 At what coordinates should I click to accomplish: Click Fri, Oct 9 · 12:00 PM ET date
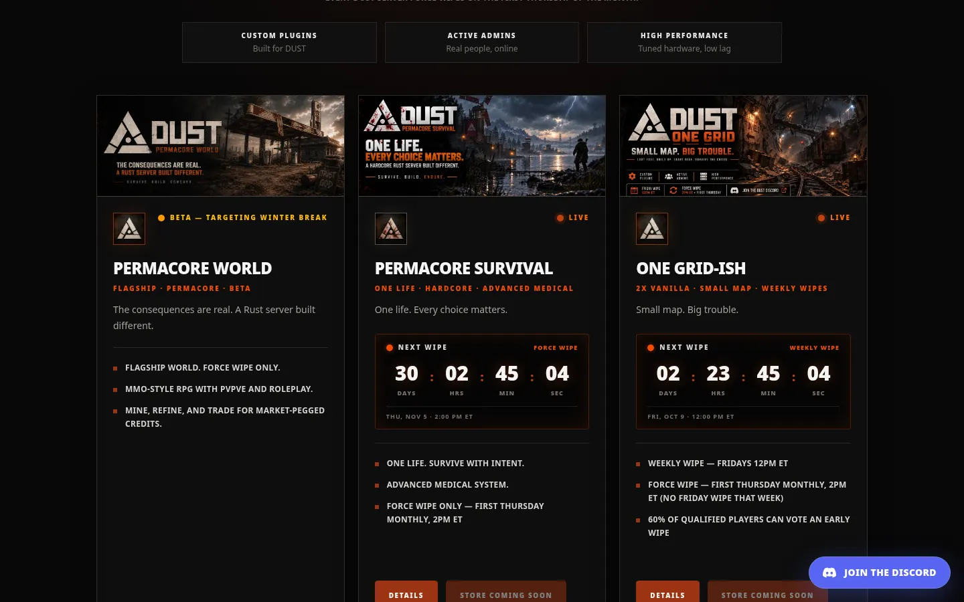(691, 417)
